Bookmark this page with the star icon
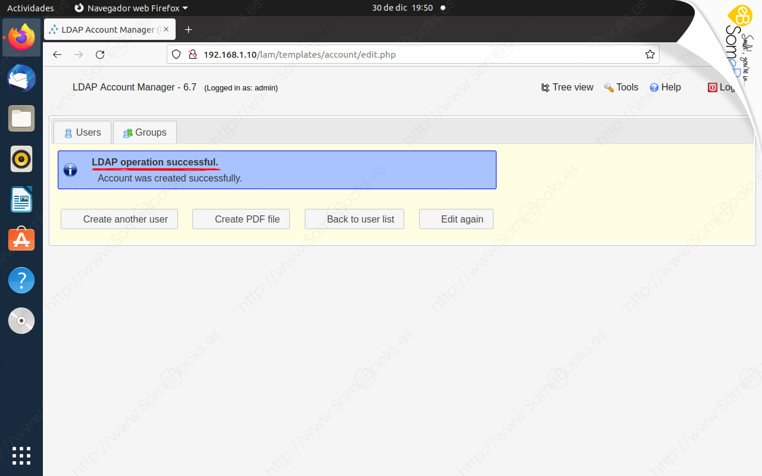This screenshot has width=762, height=476. [x=649, y=54]
